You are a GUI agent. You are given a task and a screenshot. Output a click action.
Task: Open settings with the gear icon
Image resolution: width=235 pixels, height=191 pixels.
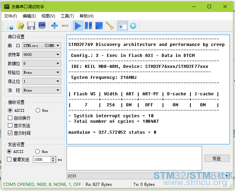(x=133, y=26)
